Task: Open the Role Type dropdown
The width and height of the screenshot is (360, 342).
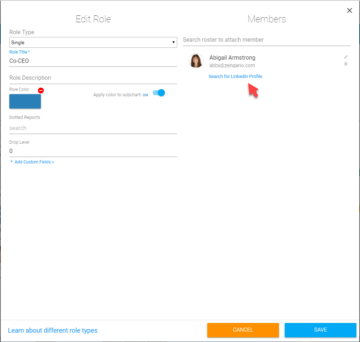Action: tap(93, 42)
